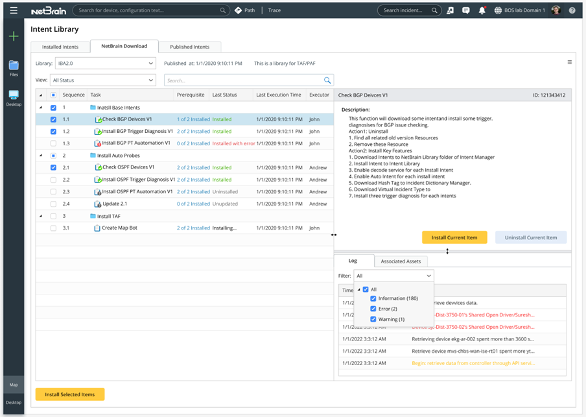This screenshot has width=586, height=417.
Task: Uncheck the Warning (1) filter option
Action: click(373, 319)
